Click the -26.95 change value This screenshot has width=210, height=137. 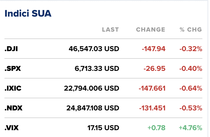154,68
